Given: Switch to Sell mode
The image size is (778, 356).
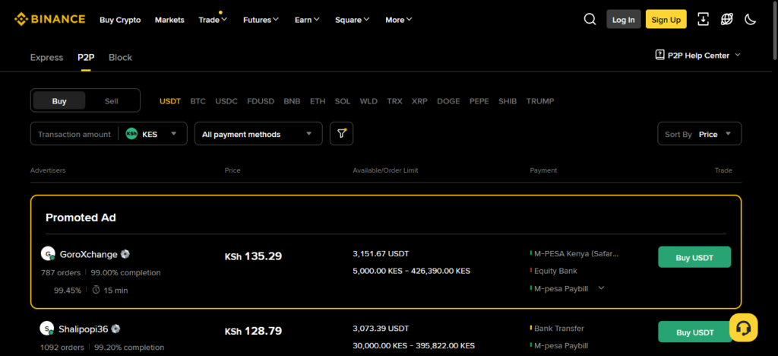Looking at the screenshot, I should pyautogui.click(x=112, y=101).
